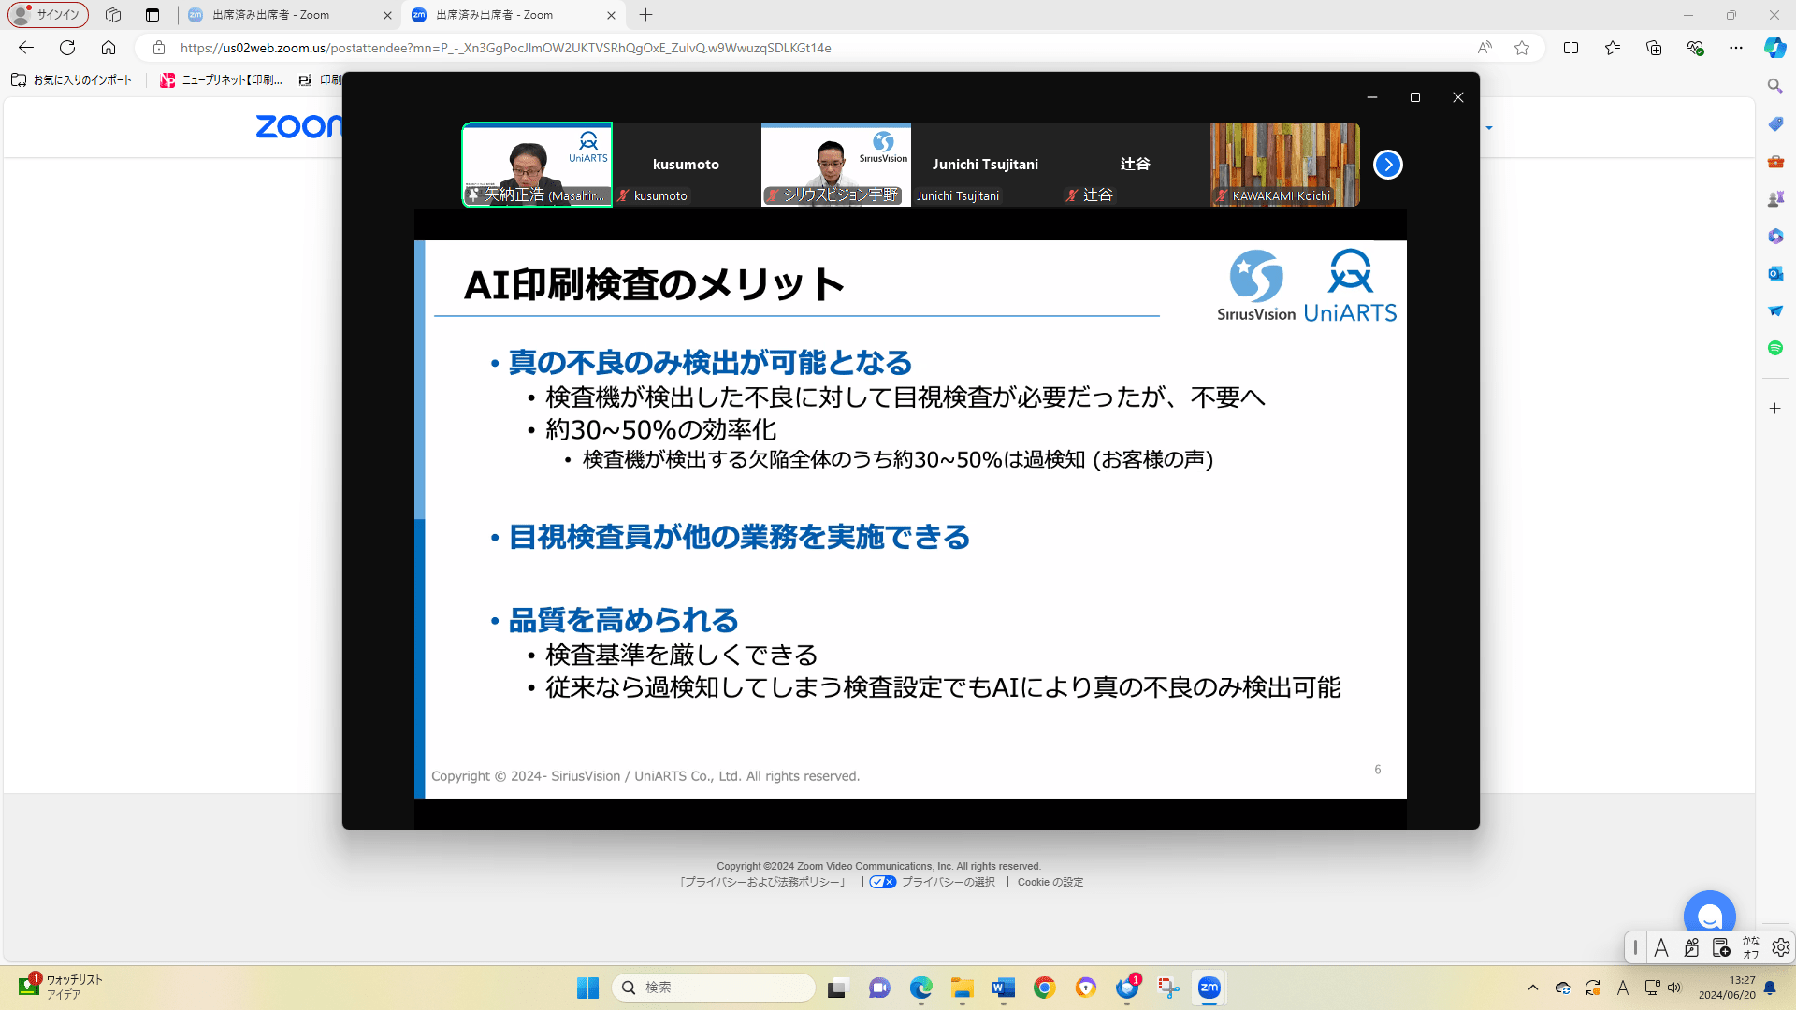Refresh the current page
1796x1010 pixels.
[x=67, y=48]
